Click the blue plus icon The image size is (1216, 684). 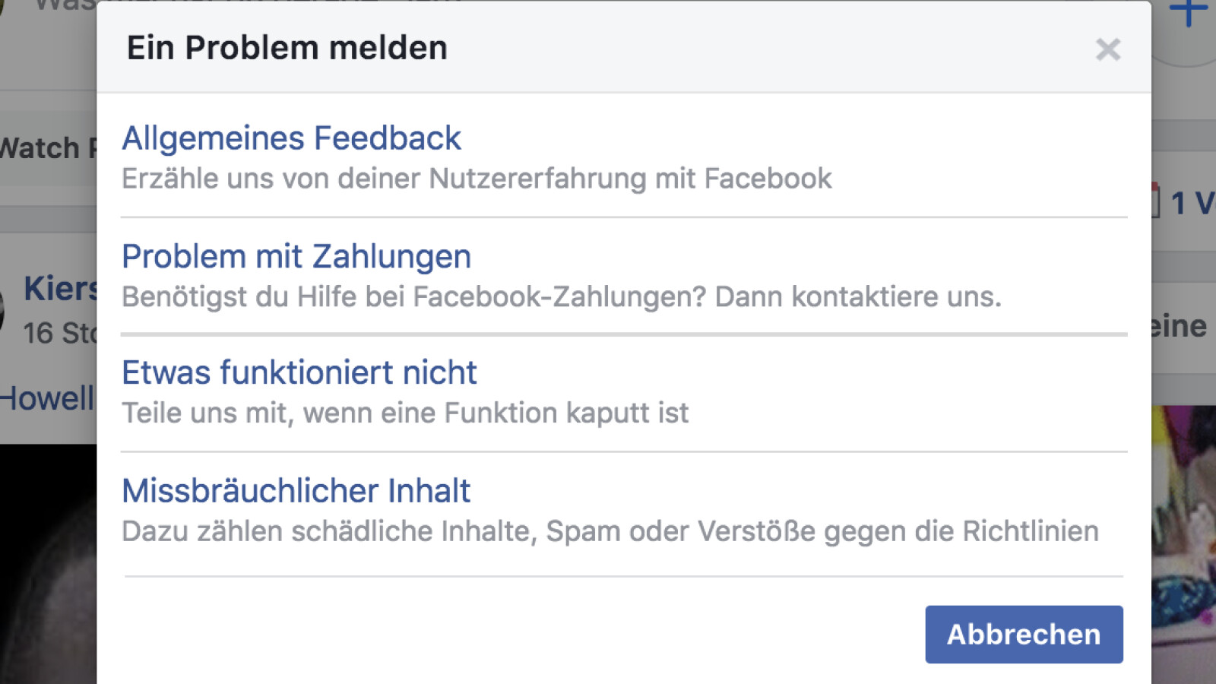1188,12
